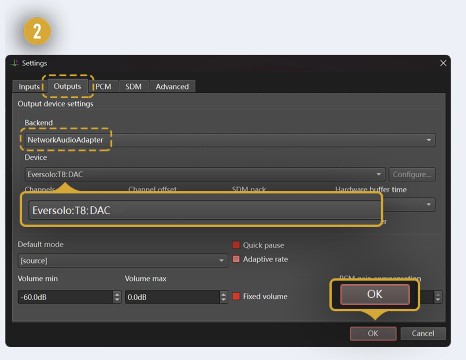Viewport: 466px width, 360px height.
Task: Toggle the Adaptive rate checkbox
Action: pos(236,259)
